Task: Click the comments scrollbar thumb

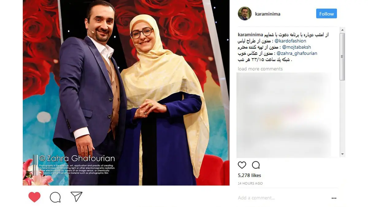Action: pyautogui.click(x=343, y=57)
